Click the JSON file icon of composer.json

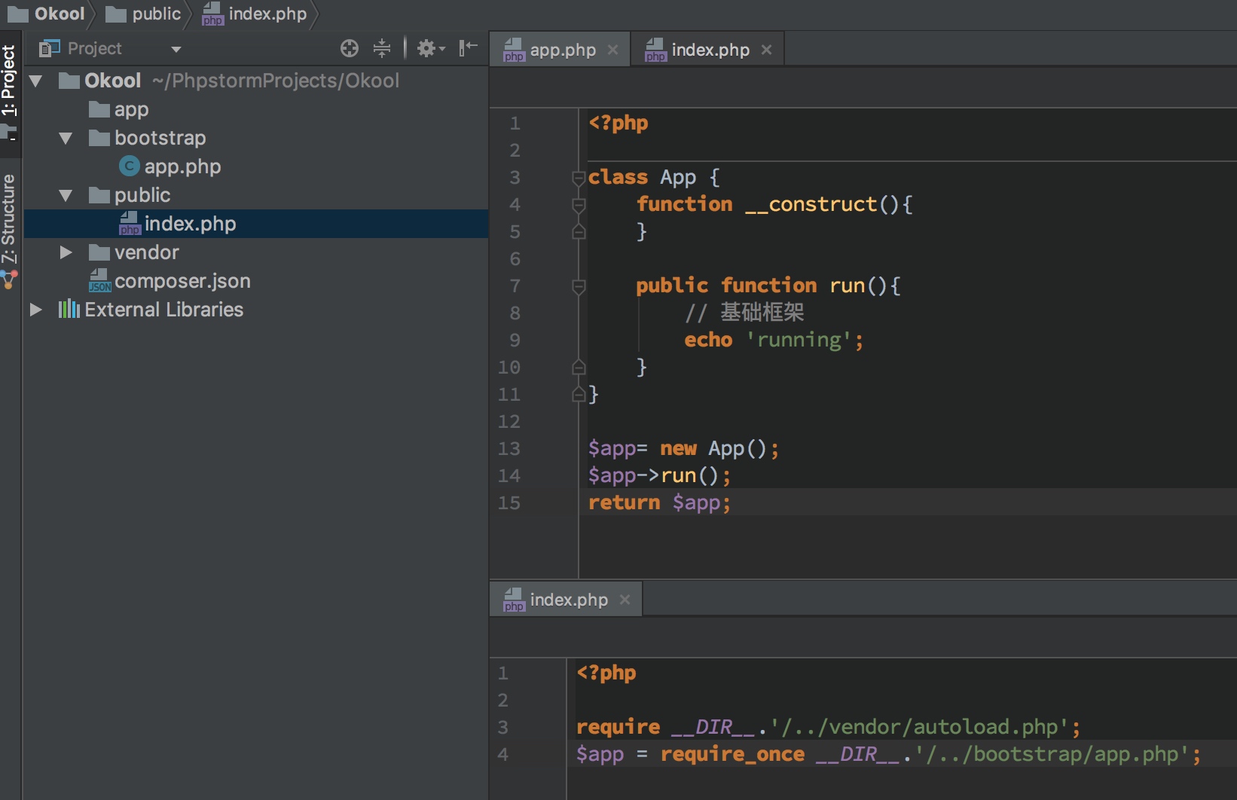click(x=99, y=281)
